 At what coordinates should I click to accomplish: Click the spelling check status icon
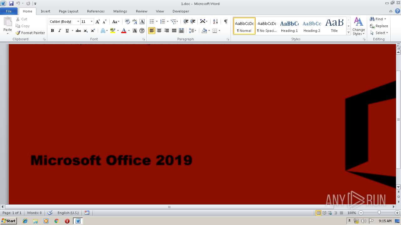point(50,213)
